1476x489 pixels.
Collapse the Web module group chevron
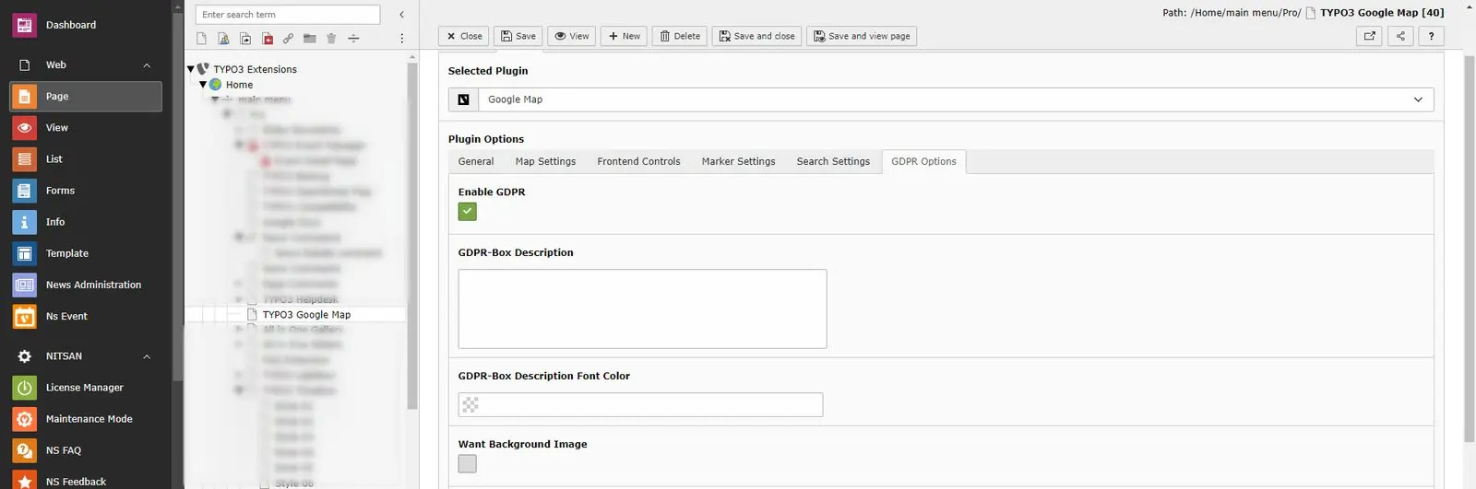147,65
